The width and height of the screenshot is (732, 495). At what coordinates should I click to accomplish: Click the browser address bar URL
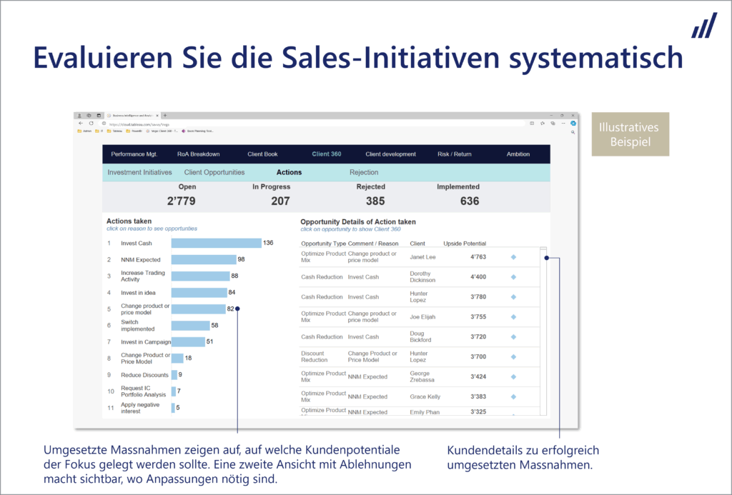click(x=143, y=123)
